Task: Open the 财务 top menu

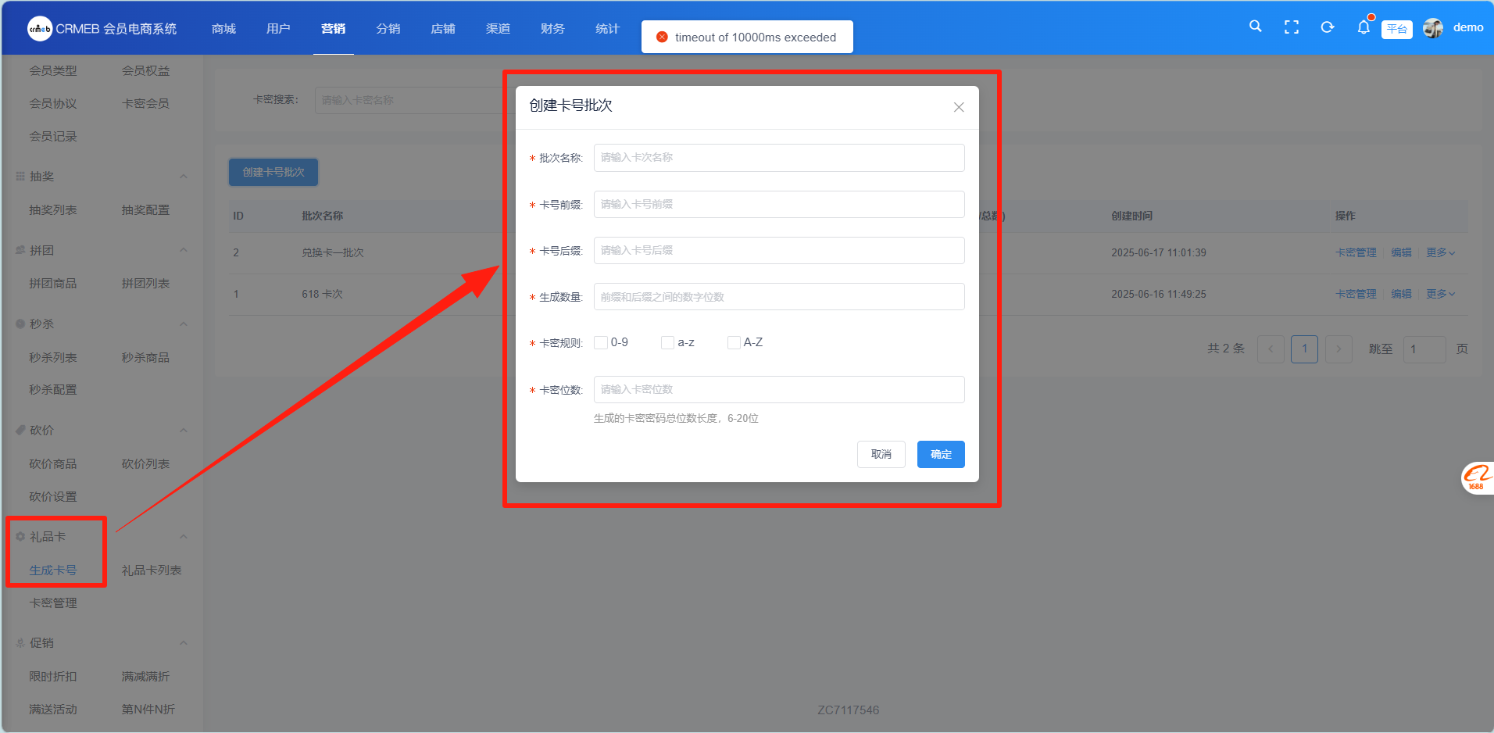Action: 552,28
